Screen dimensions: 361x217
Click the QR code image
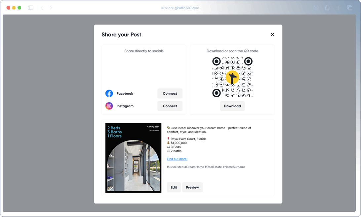[232, 77]
